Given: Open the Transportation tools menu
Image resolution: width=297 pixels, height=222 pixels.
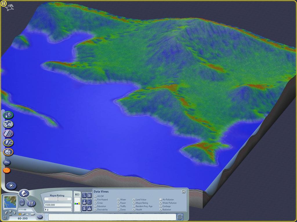Looking at the screenshot, I should [x=8, y=133].
